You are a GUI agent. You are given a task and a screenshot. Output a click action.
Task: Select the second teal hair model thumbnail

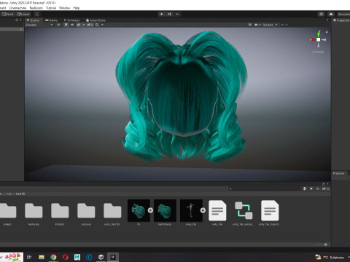pos(165,210)
